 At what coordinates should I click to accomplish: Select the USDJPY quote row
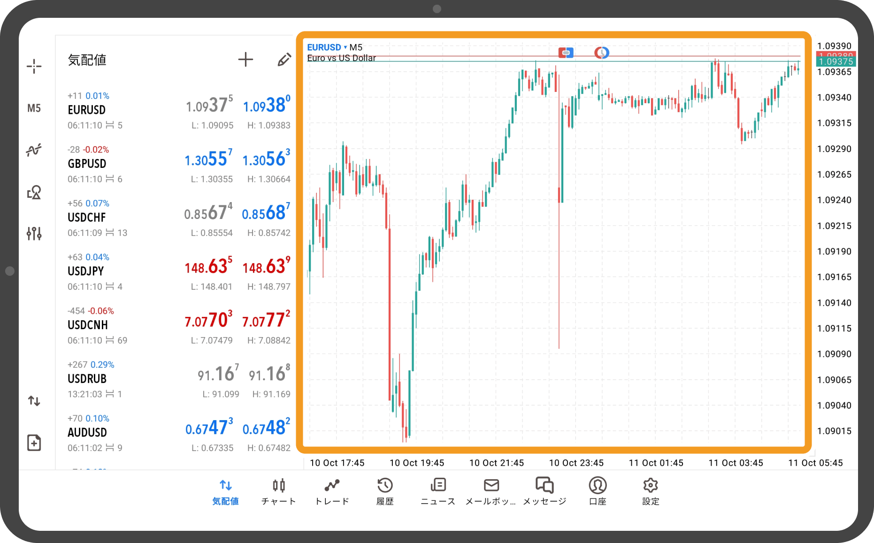(x=178, y=271)
